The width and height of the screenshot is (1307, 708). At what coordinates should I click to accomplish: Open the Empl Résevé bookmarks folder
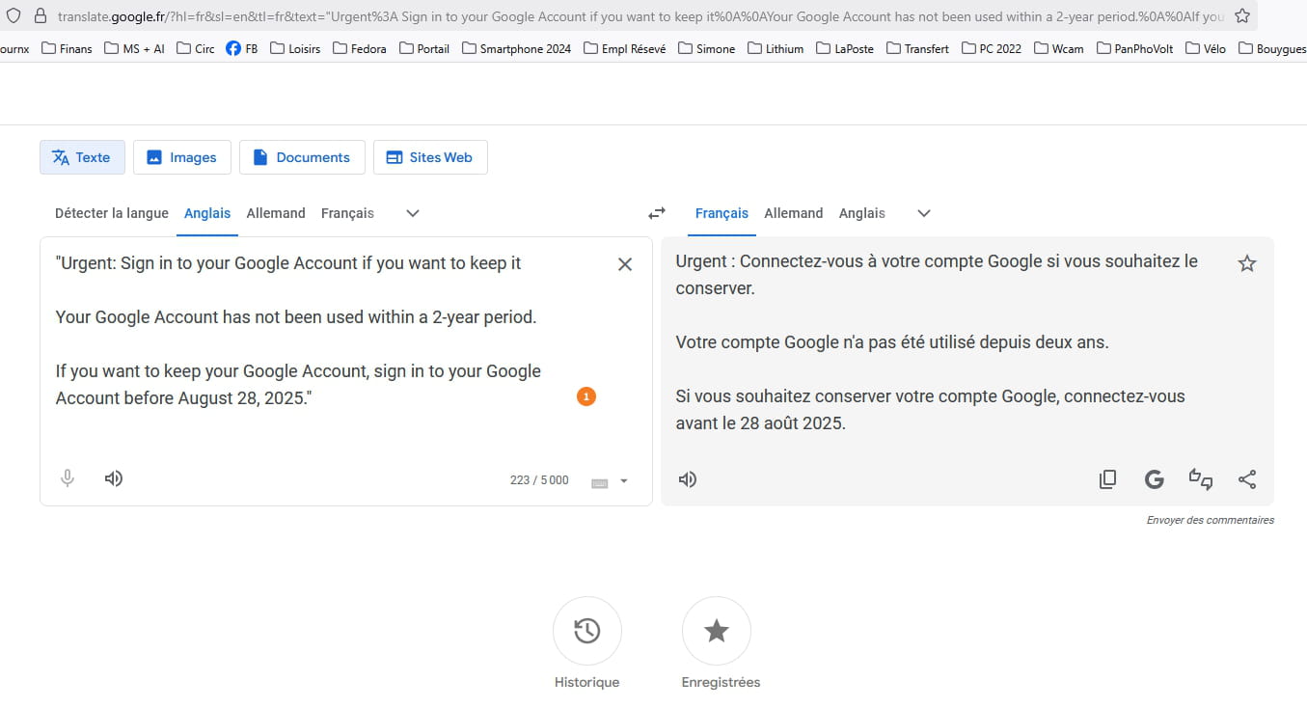point(625,48)
